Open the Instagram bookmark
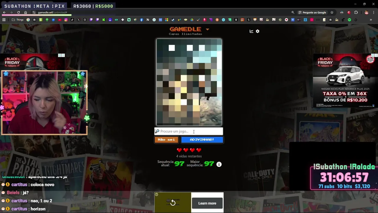 point(66,20)
